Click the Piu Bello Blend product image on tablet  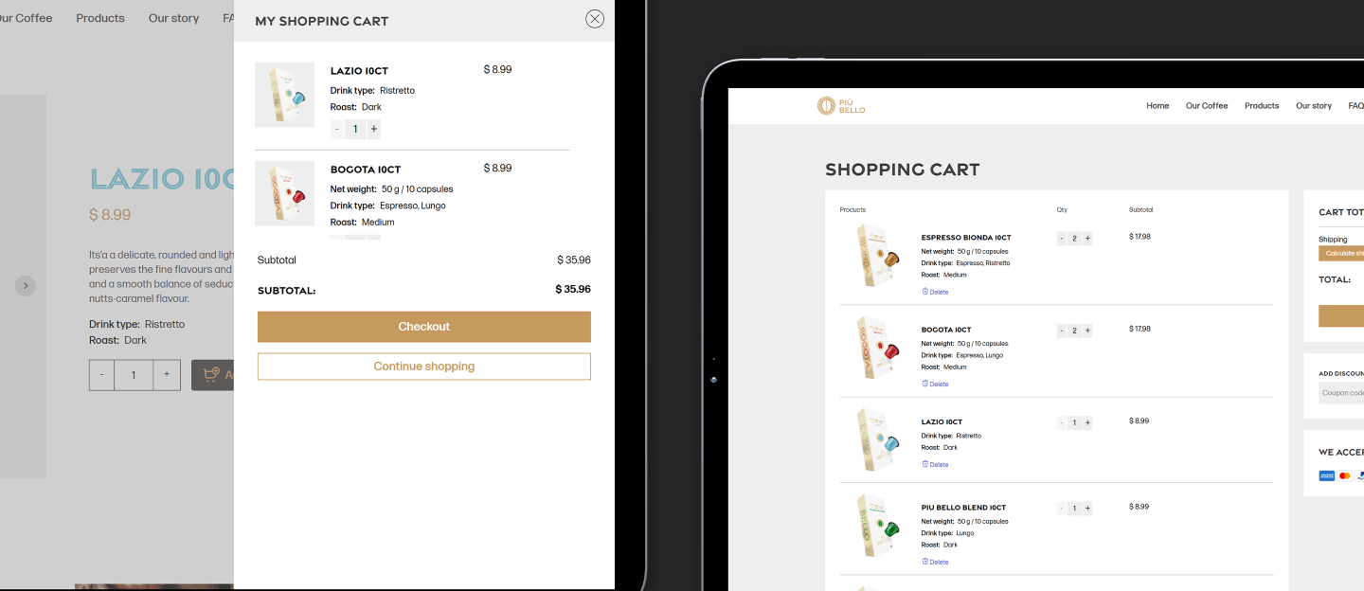(876, 527)
